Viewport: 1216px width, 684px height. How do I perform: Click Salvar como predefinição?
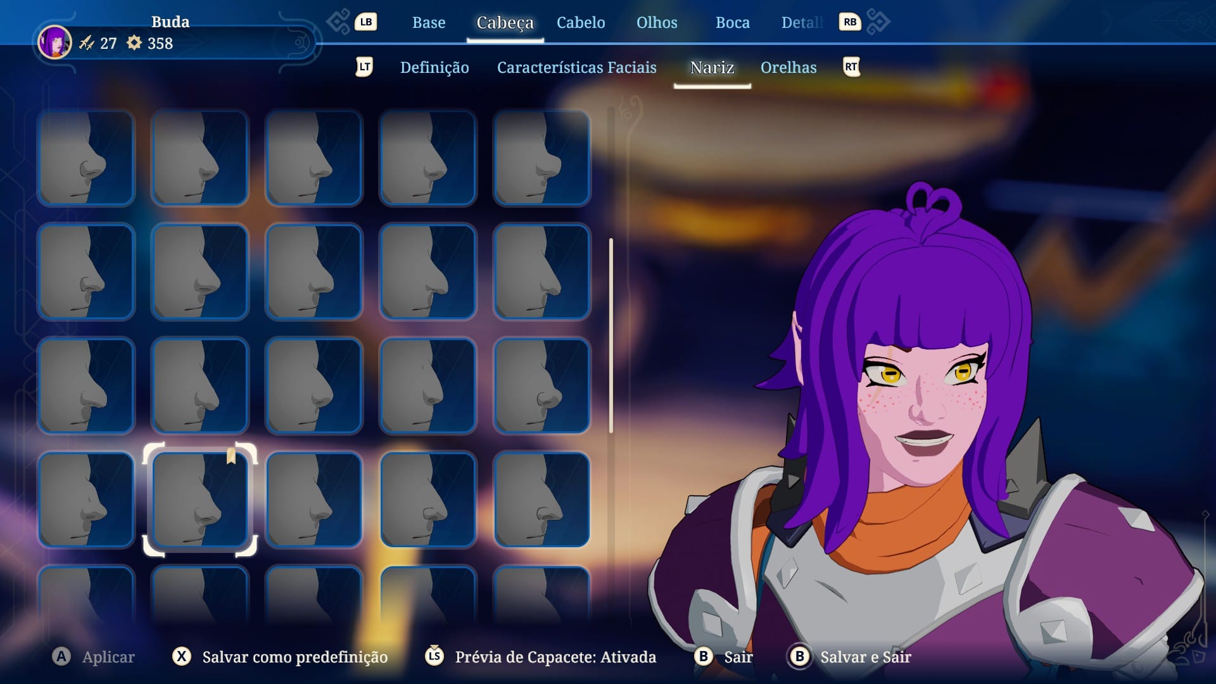pos(294,657)
